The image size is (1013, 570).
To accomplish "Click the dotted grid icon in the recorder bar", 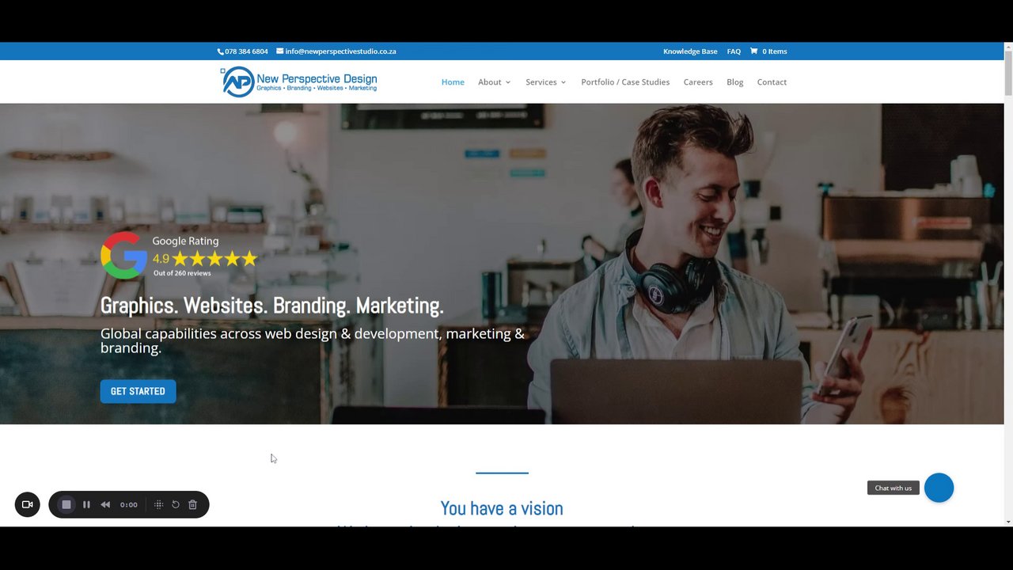I will click(x=158, y=504).
